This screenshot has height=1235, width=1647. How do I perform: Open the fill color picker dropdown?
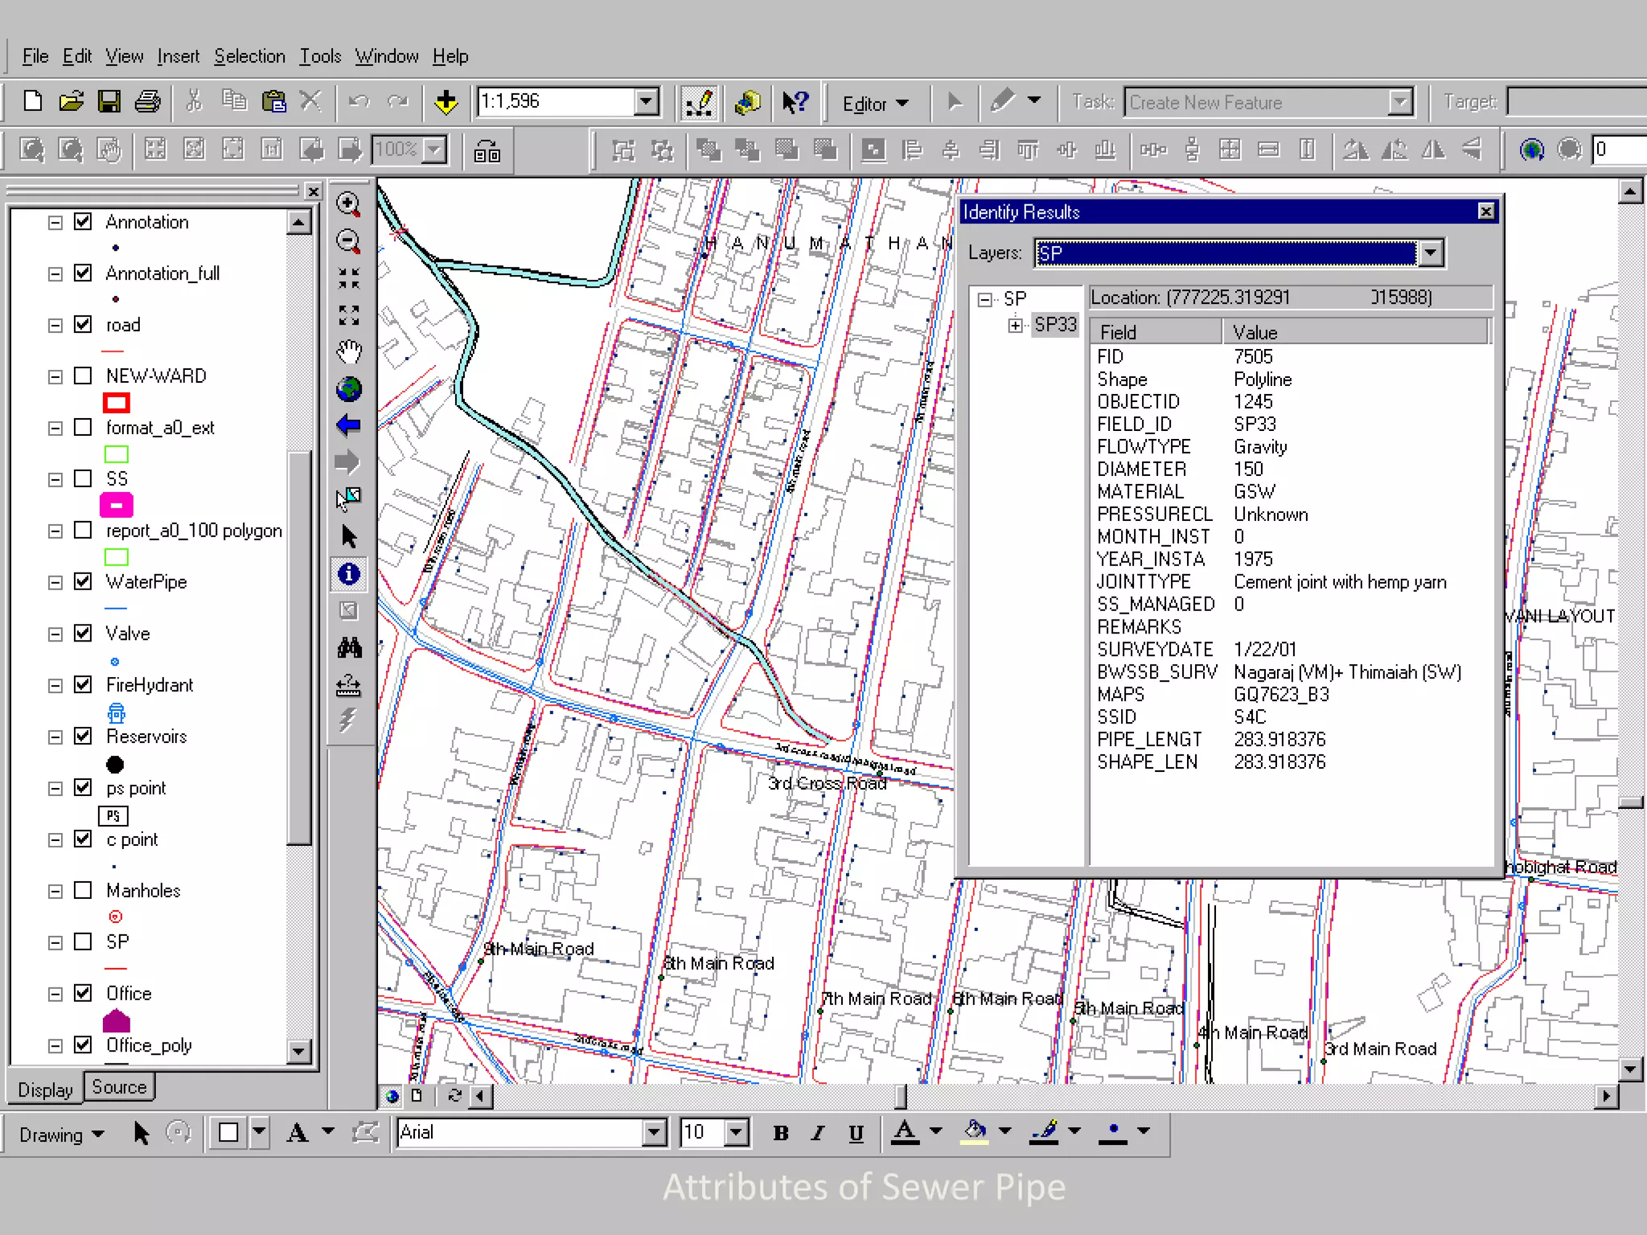[x=1004, y=1131]
